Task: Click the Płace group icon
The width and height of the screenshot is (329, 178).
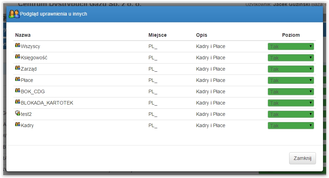Action: coord(18,79)
